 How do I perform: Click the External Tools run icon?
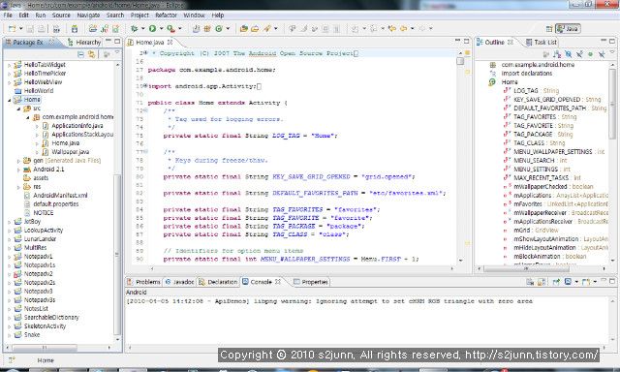pyautogui.click(x=170, y=28)
